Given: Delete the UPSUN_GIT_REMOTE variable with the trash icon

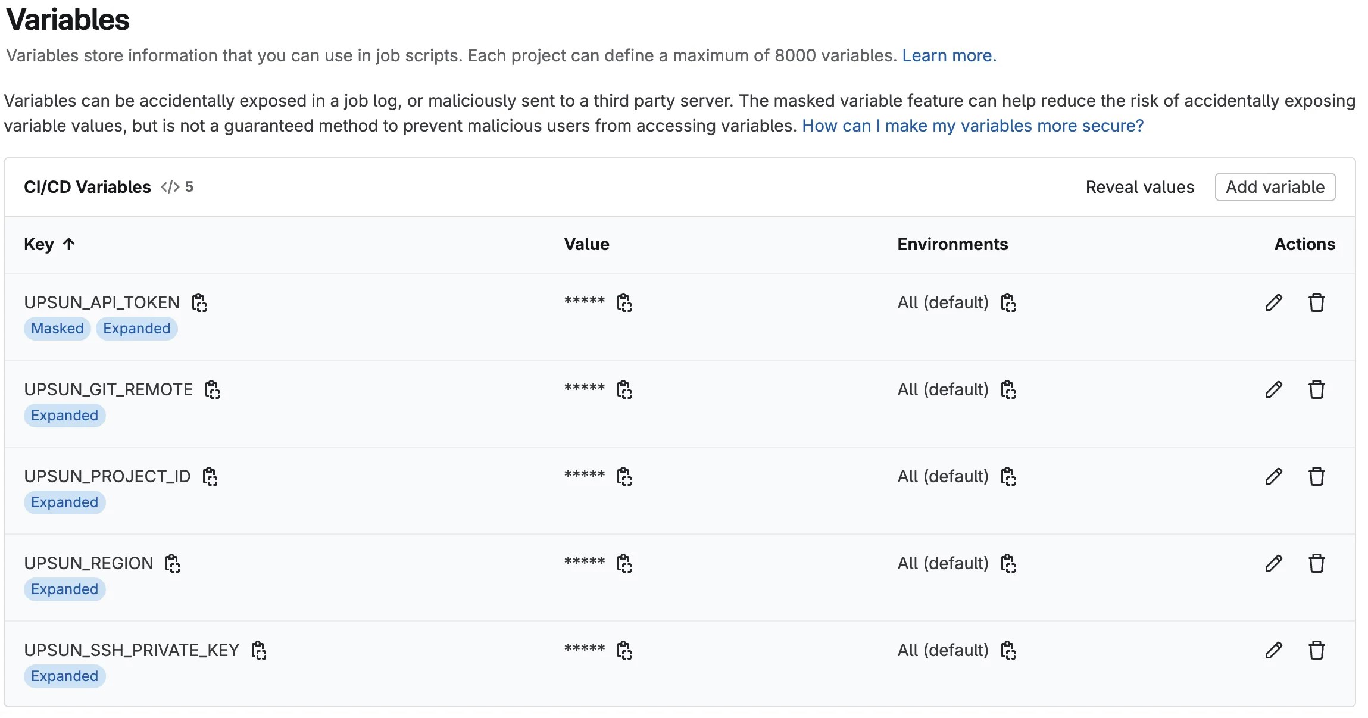Looking at the screenshot, I should [x=1317, y=389].
